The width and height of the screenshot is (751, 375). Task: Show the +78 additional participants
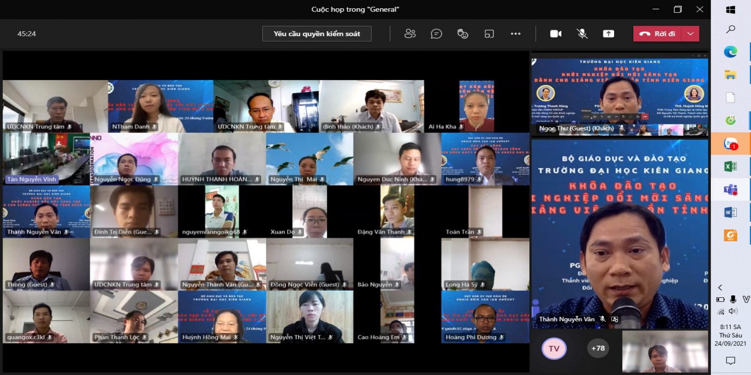pos(598,348)
